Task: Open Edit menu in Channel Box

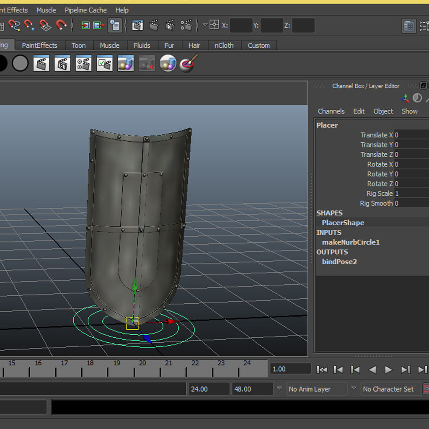Action: [x=359, y=111]
